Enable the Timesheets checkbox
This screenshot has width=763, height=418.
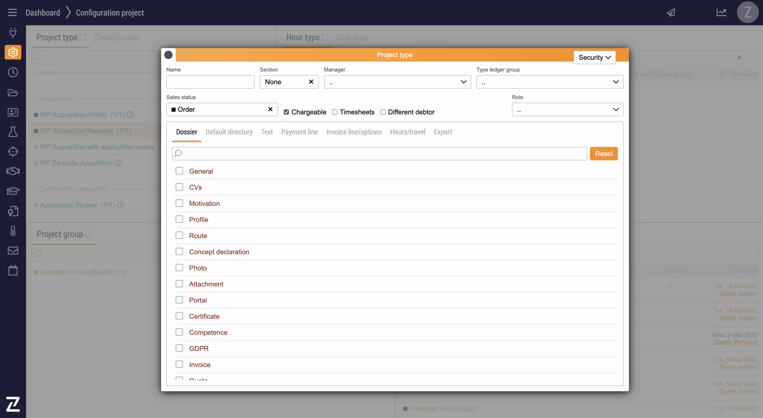tap(335, 112)
